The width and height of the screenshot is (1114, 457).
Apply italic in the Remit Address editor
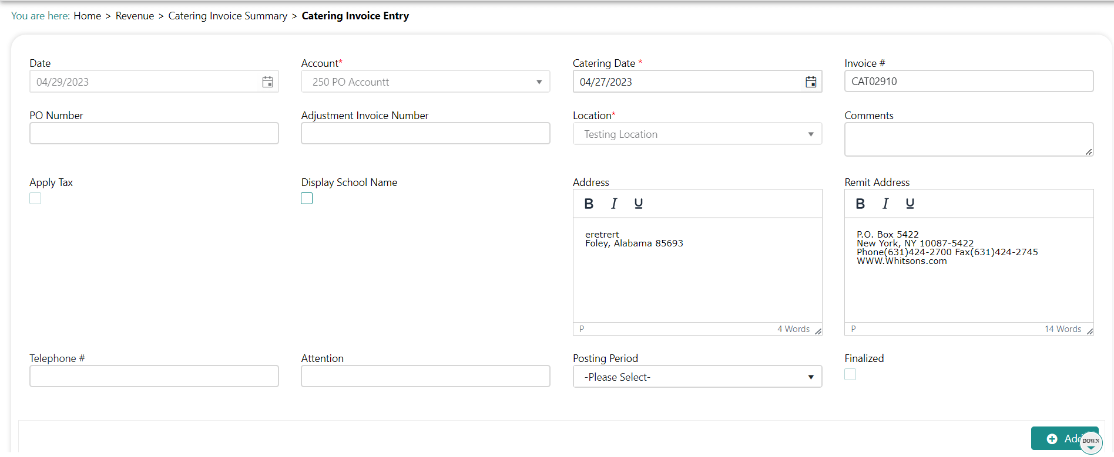pyautogui.click(x=885, y=204)
